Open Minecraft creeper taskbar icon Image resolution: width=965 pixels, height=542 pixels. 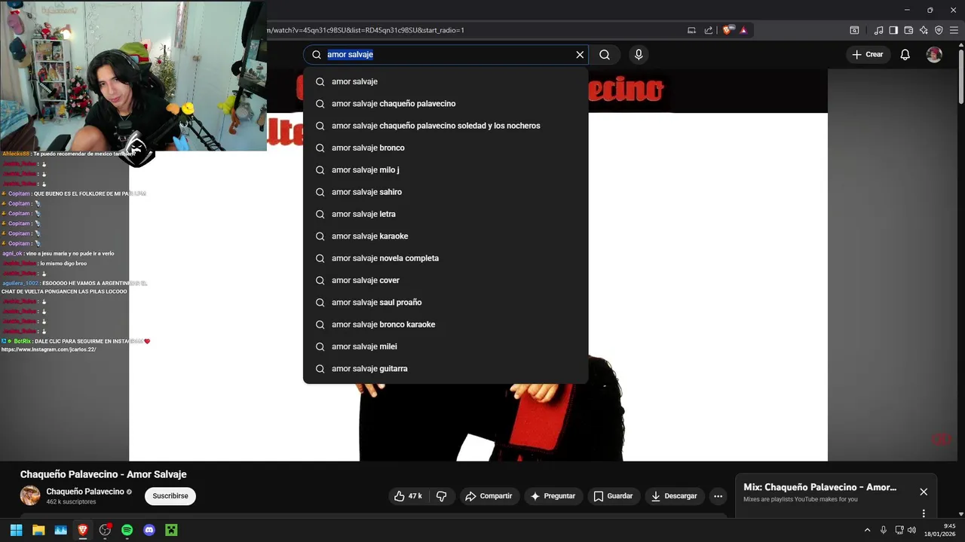pos(171,530)
